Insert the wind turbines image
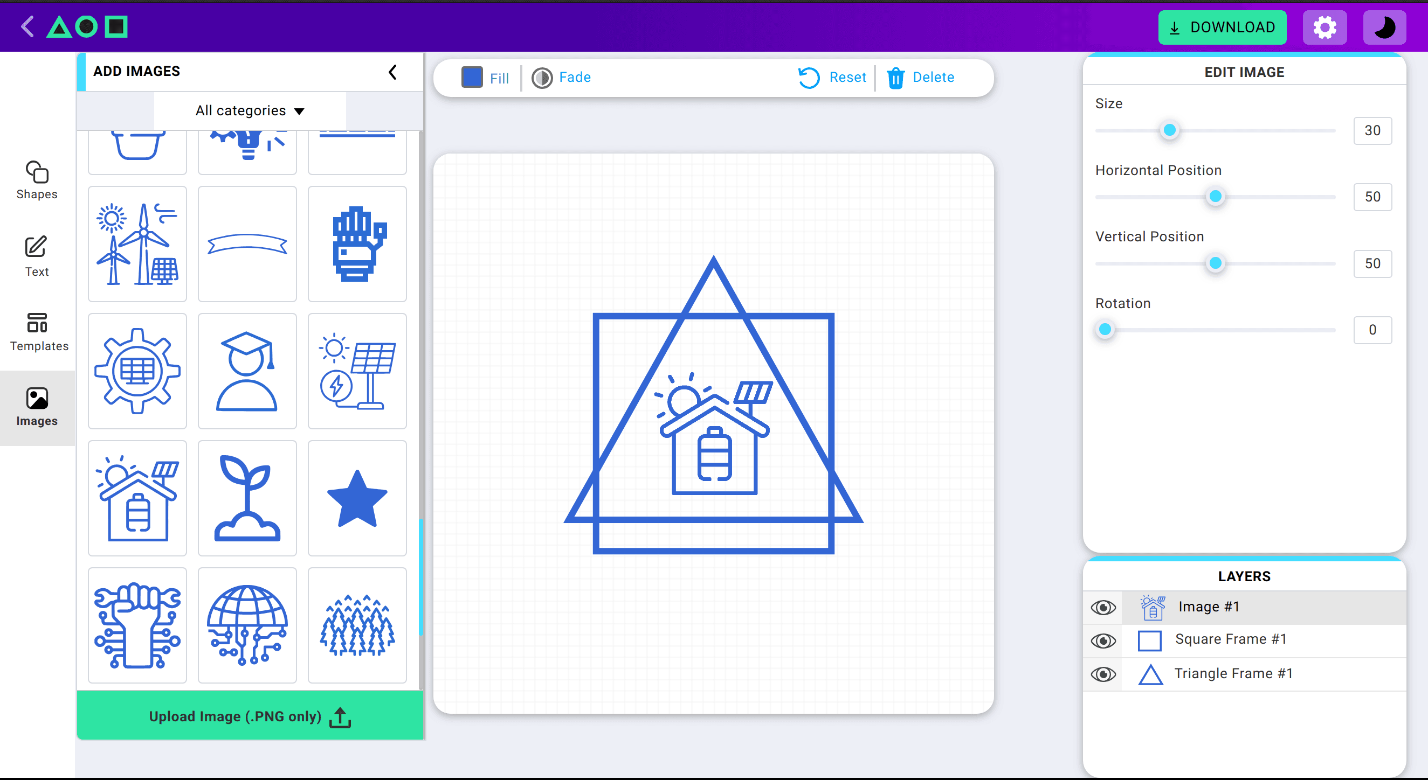1428x780 pixels. (137, 243)
